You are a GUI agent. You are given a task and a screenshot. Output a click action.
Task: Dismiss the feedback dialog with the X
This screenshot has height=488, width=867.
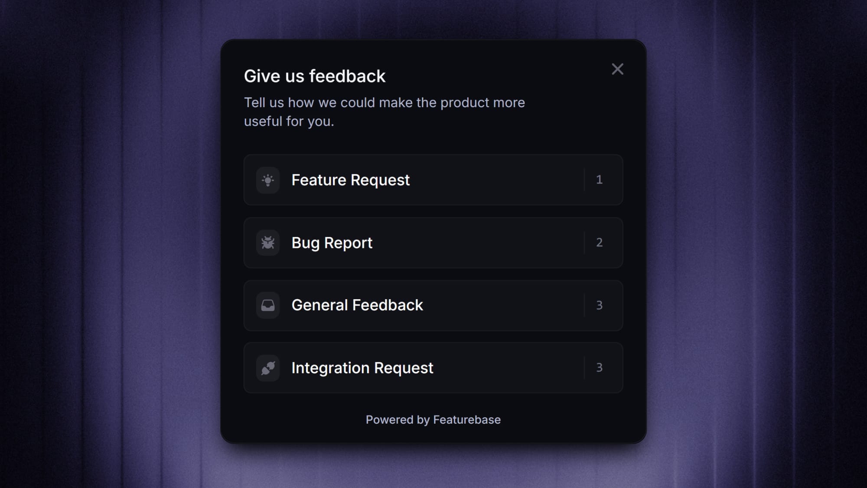pyautogui.click(x=617, y=69)
